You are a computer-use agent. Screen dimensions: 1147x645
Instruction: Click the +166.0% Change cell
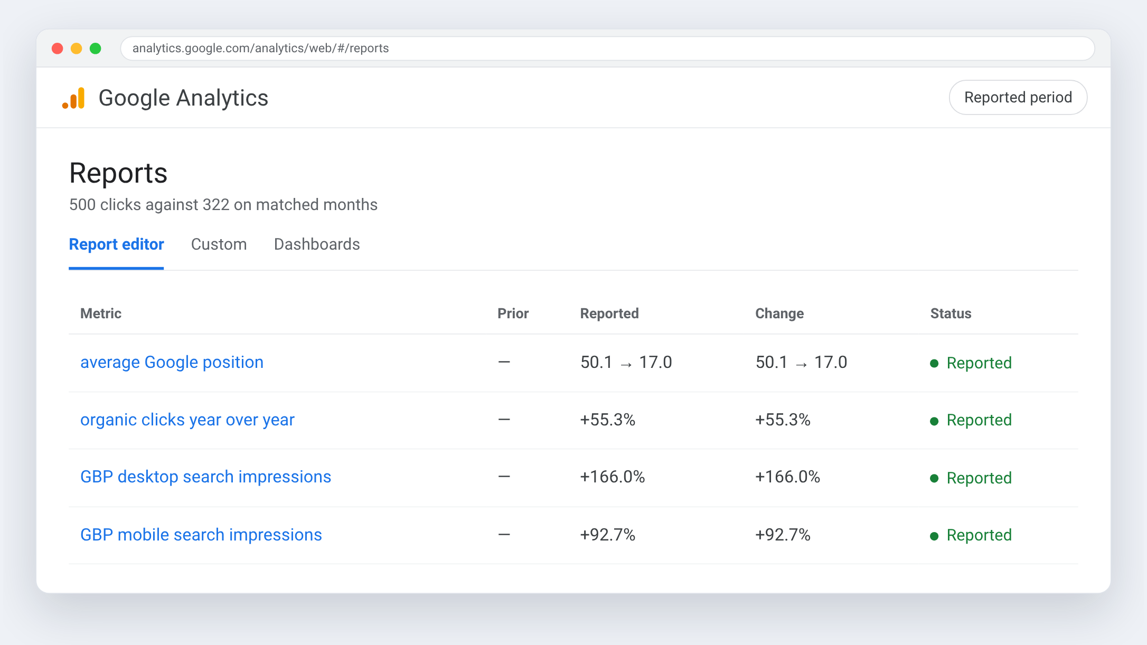point(787,477)
